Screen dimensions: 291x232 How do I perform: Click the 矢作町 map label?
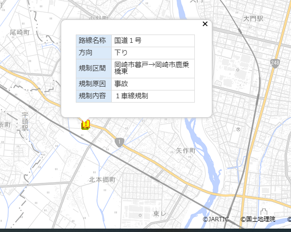click(x=186, y=150)
